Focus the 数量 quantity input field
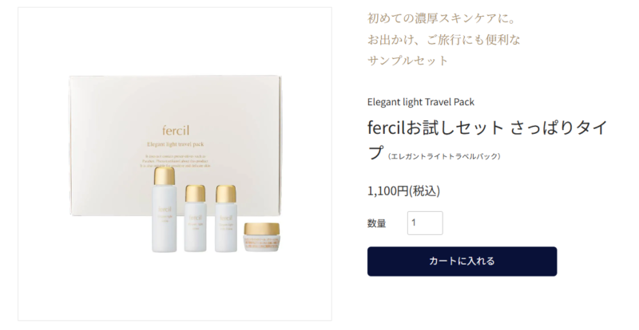 [425, 223]
